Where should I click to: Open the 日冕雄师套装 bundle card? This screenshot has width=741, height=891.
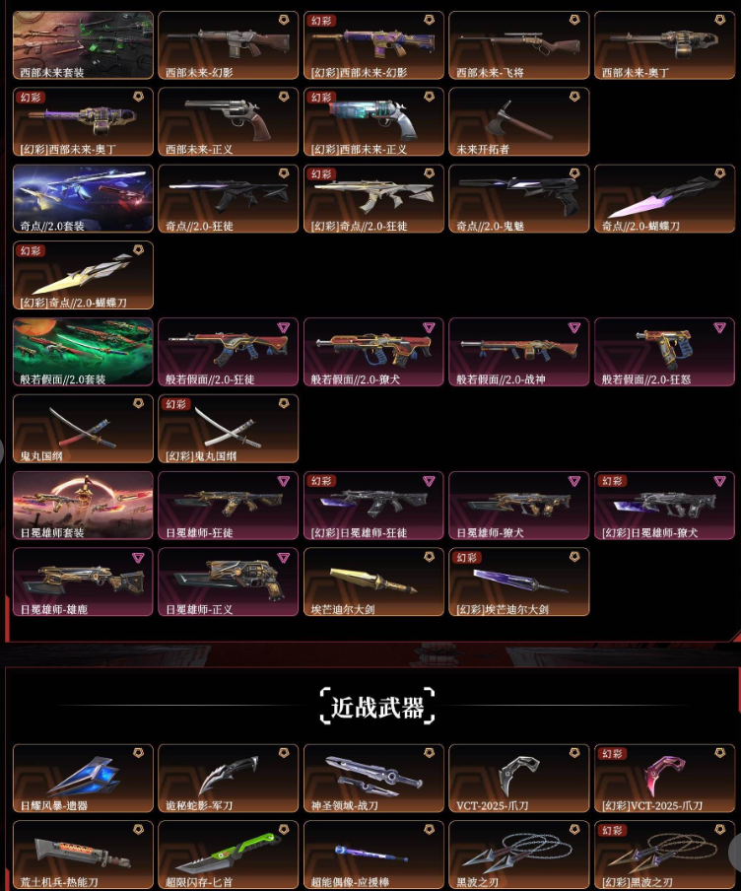click(83, 506)
